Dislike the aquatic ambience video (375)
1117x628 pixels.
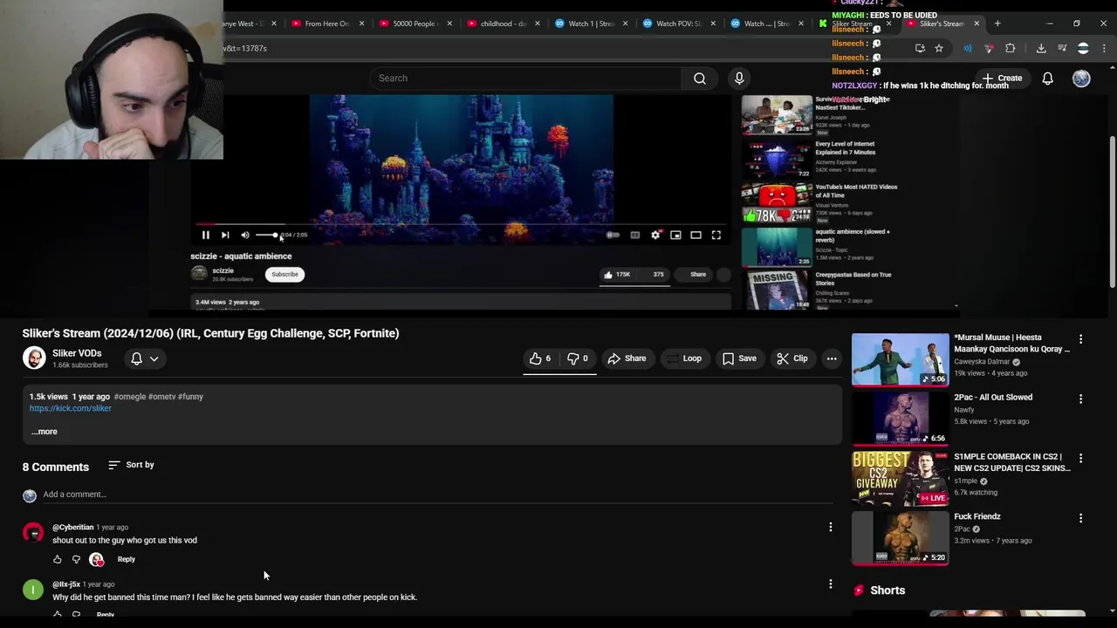coord(654,275)
